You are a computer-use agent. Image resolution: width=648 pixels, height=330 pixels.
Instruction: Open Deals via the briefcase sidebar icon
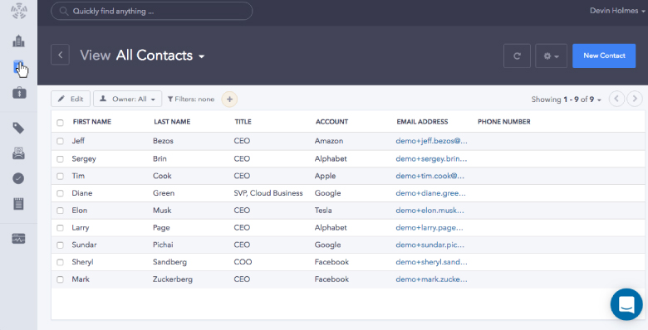[19, 92]
